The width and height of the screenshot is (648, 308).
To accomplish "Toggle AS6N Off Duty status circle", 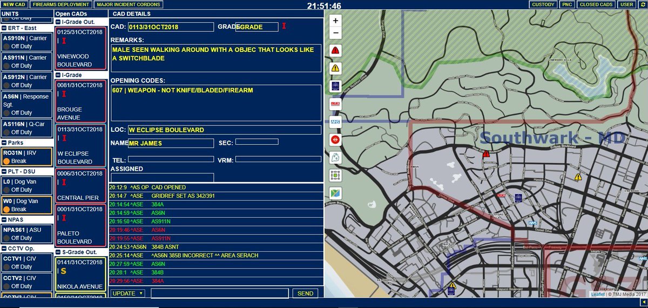I will coord(6,113).
